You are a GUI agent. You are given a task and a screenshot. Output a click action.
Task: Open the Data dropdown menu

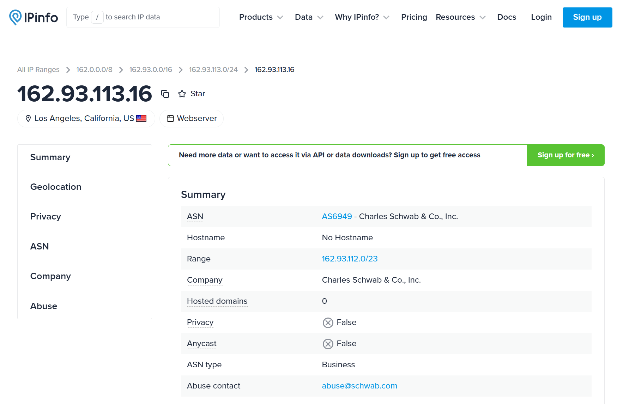309,17
